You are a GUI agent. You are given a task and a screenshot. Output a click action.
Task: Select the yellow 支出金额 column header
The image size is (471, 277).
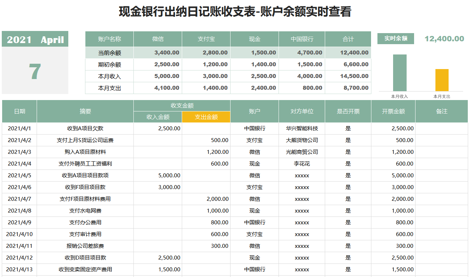click(x=206, y=117)
